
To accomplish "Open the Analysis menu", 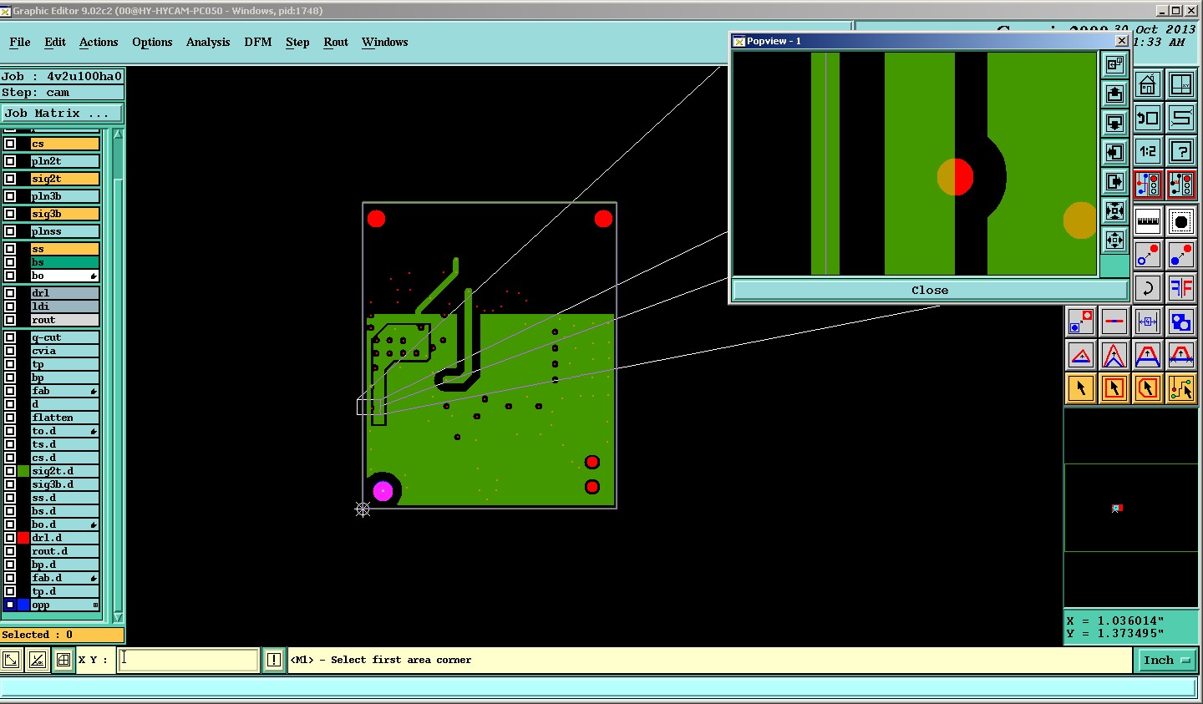I will pos(208,42).
